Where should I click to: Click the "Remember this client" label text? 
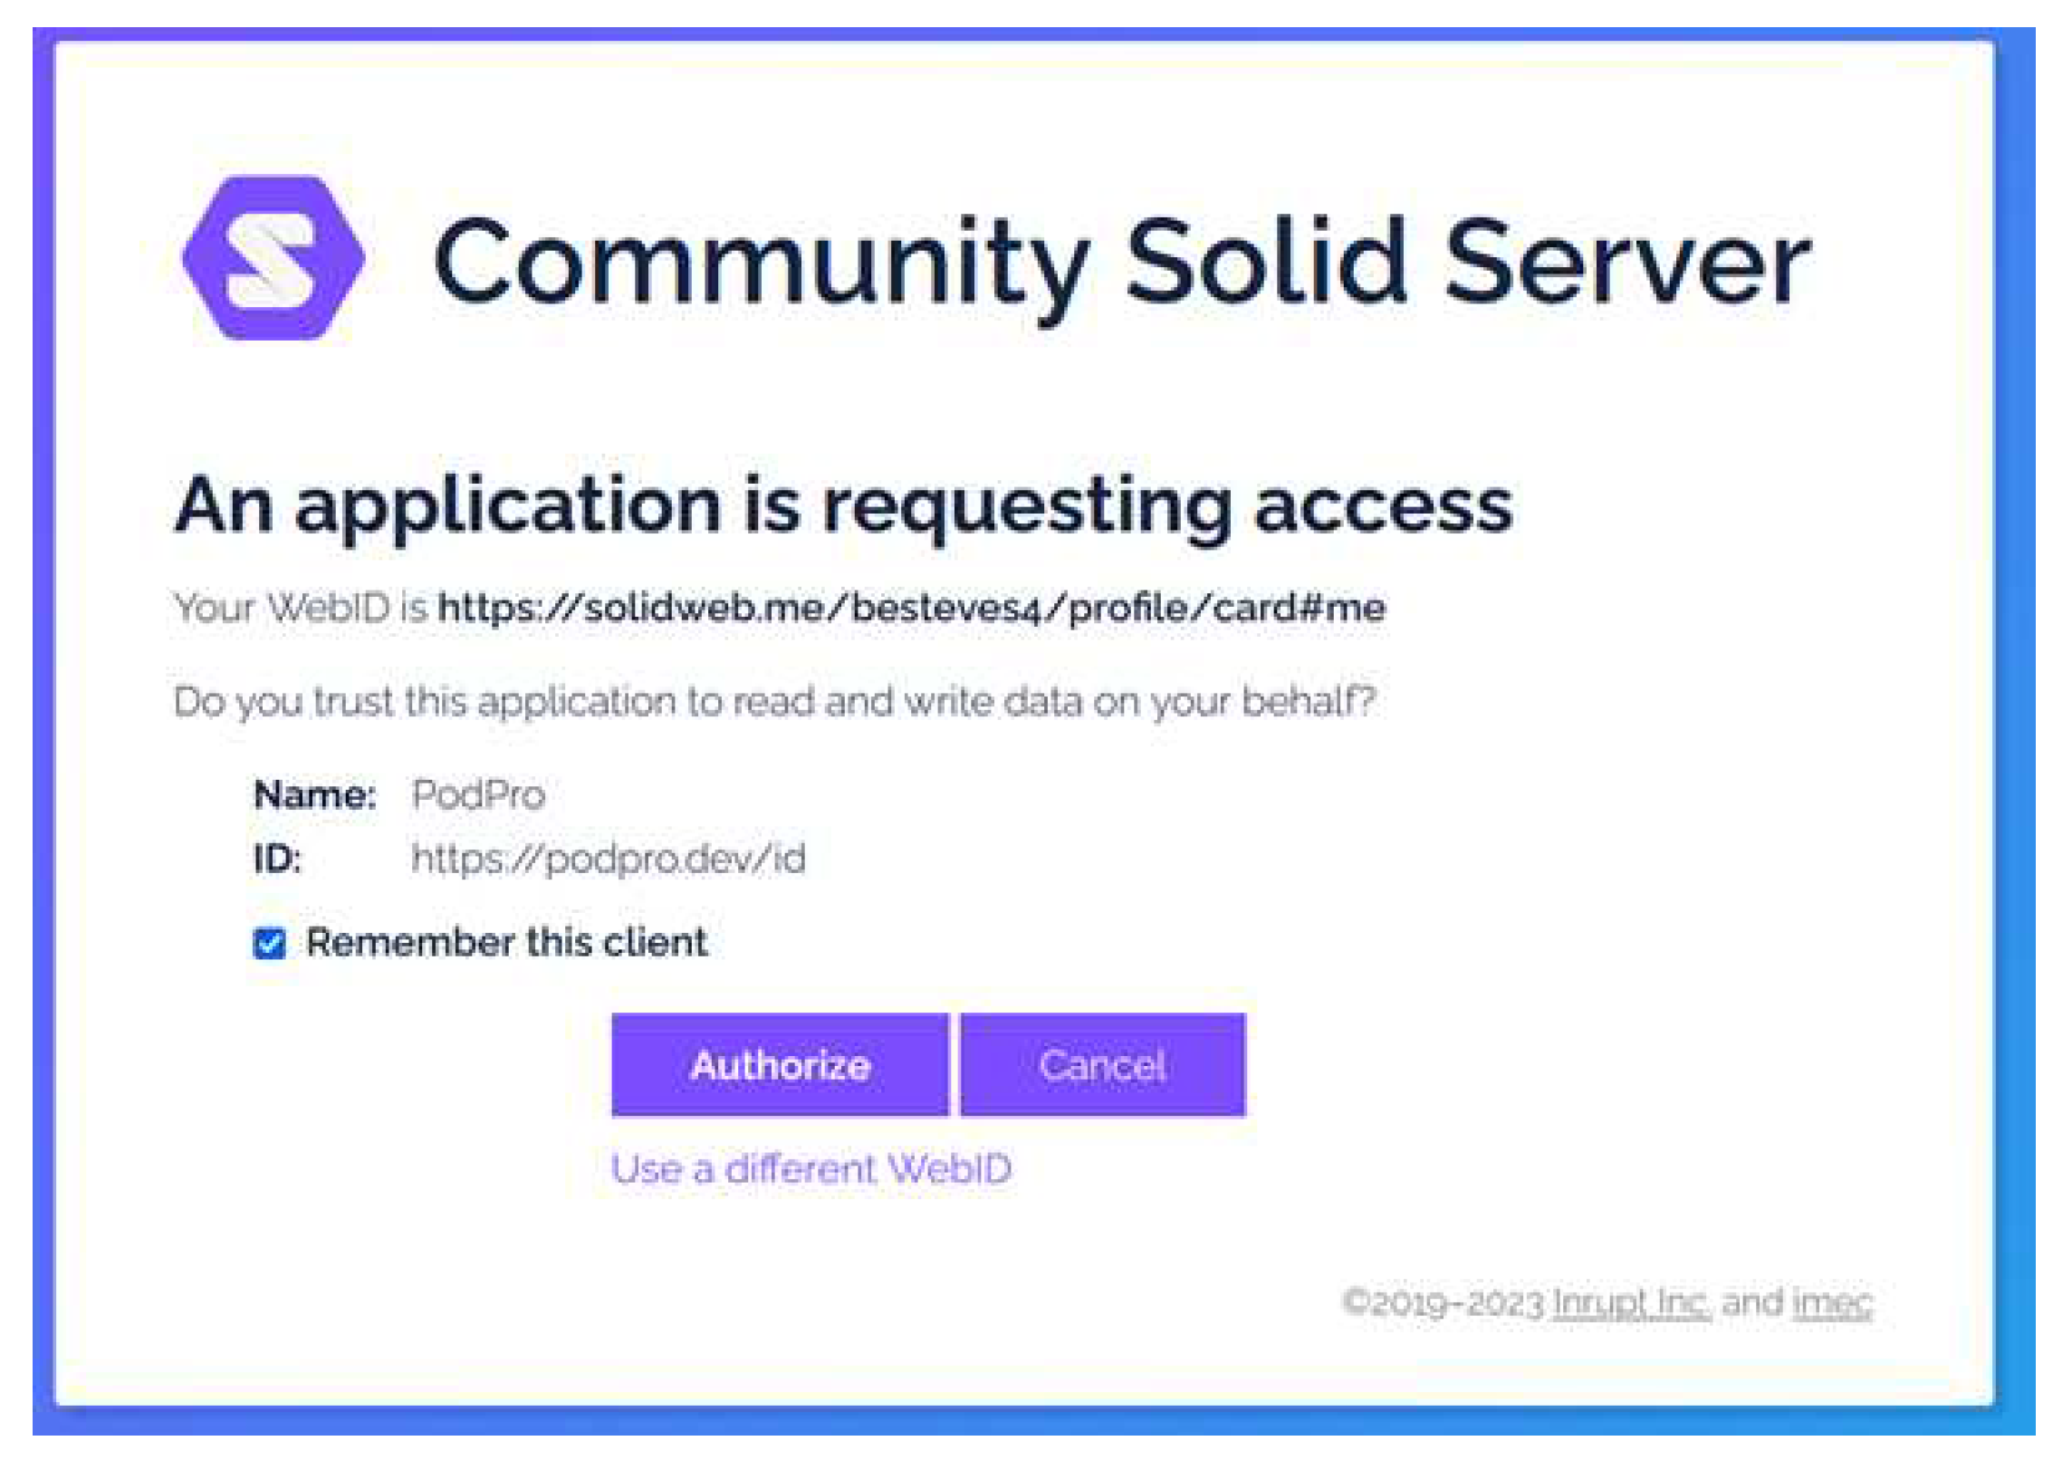point(506,942)
